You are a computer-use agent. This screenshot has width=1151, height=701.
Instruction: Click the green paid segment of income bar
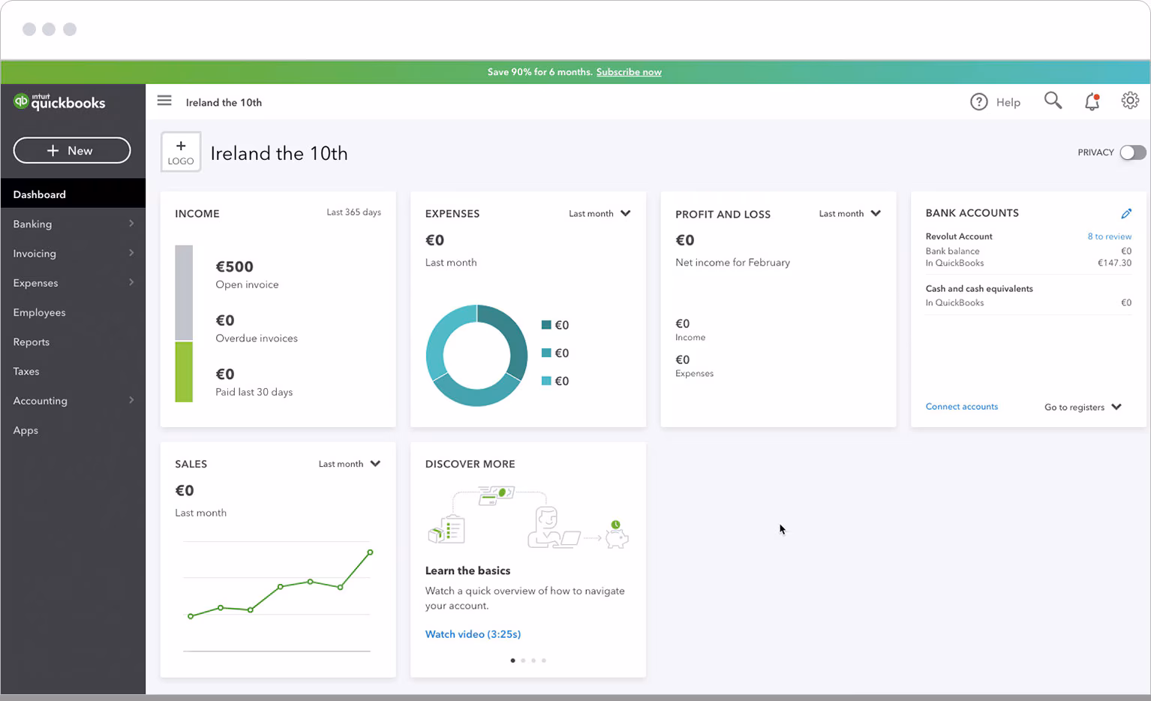point(184,372)
